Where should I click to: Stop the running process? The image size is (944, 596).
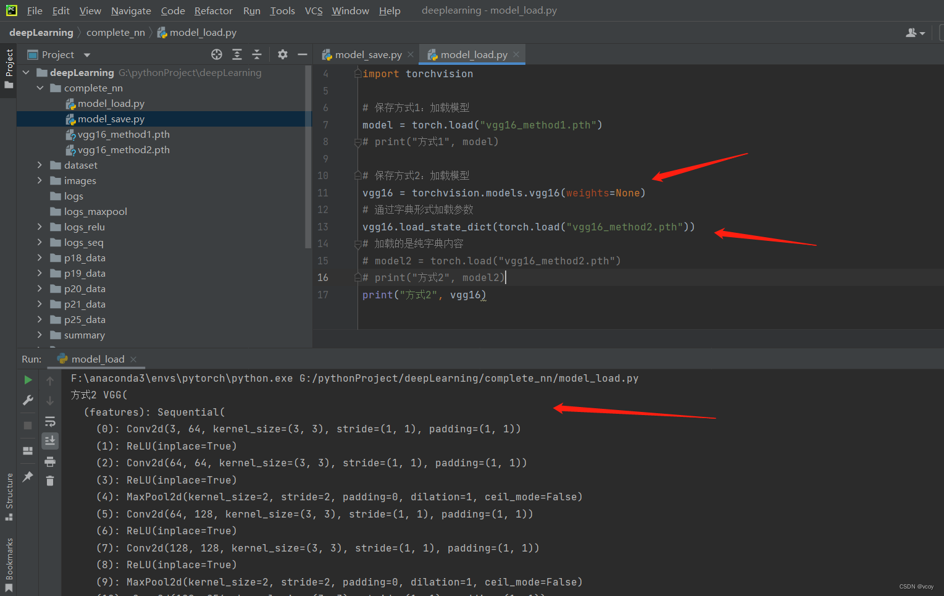coord(28,426)
